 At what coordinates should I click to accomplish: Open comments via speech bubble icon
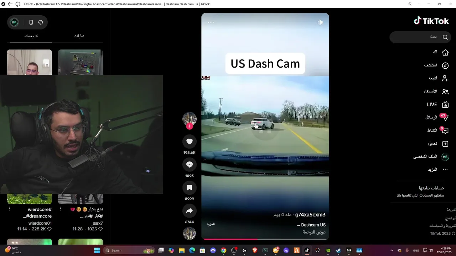pyautogui.click(x=190, y=164)
